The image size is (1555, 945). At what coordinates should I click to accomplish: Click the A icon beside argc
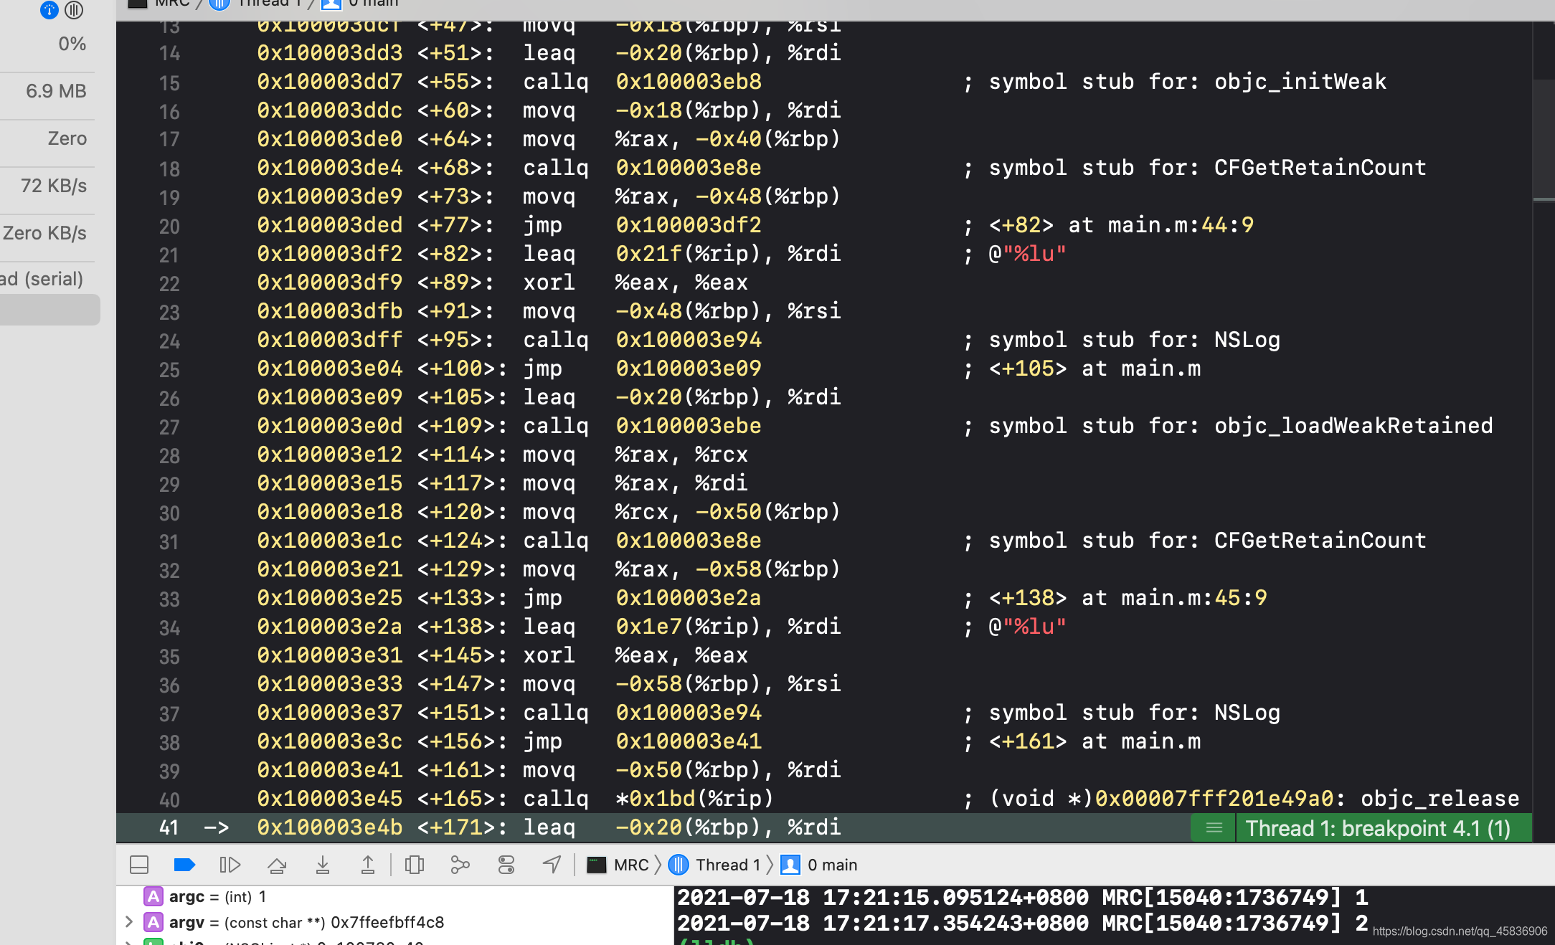(153, 897)
